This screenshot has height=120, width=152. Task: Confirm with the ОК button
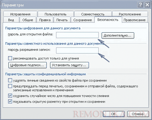(114, 114)
